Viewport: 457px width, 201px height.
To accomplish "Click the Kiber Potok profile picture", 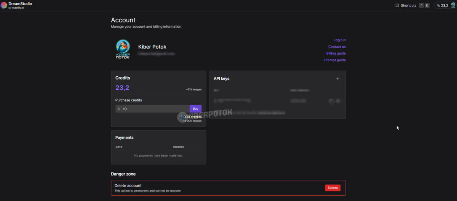I will 123,49.
